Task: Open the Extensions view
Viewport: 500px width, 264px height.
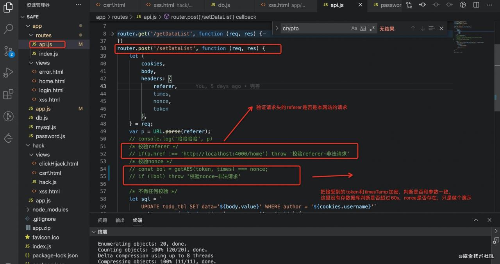Action: [8, 94]
